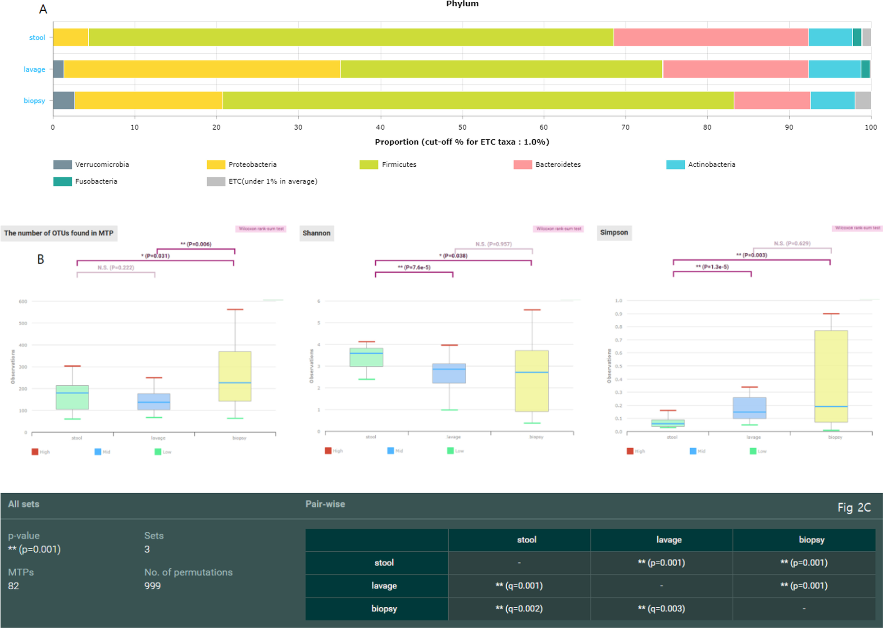The width and height of the screenshot is (883, 628).
Task: Click the lavage blue box in the Simpson plot
Action: [750, 408]
